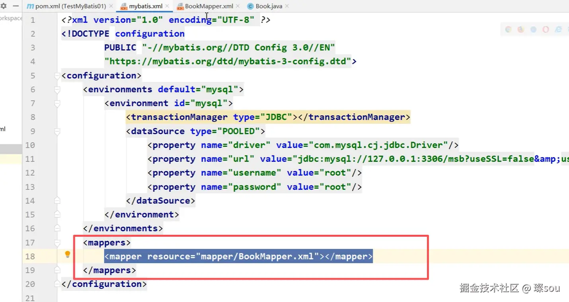Viewport: 569px width, 302px height.
Task: Click the com.mysql.cj.jdbc.Driver value
Action: 381,145
